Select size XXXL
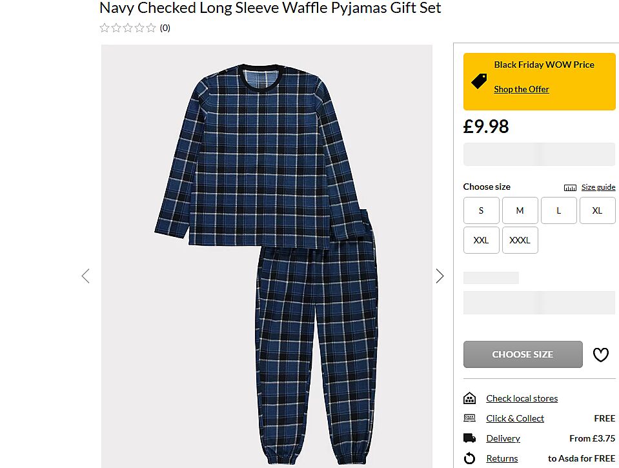This screenshot has width=619, height=468. click(x=520, y=240)
